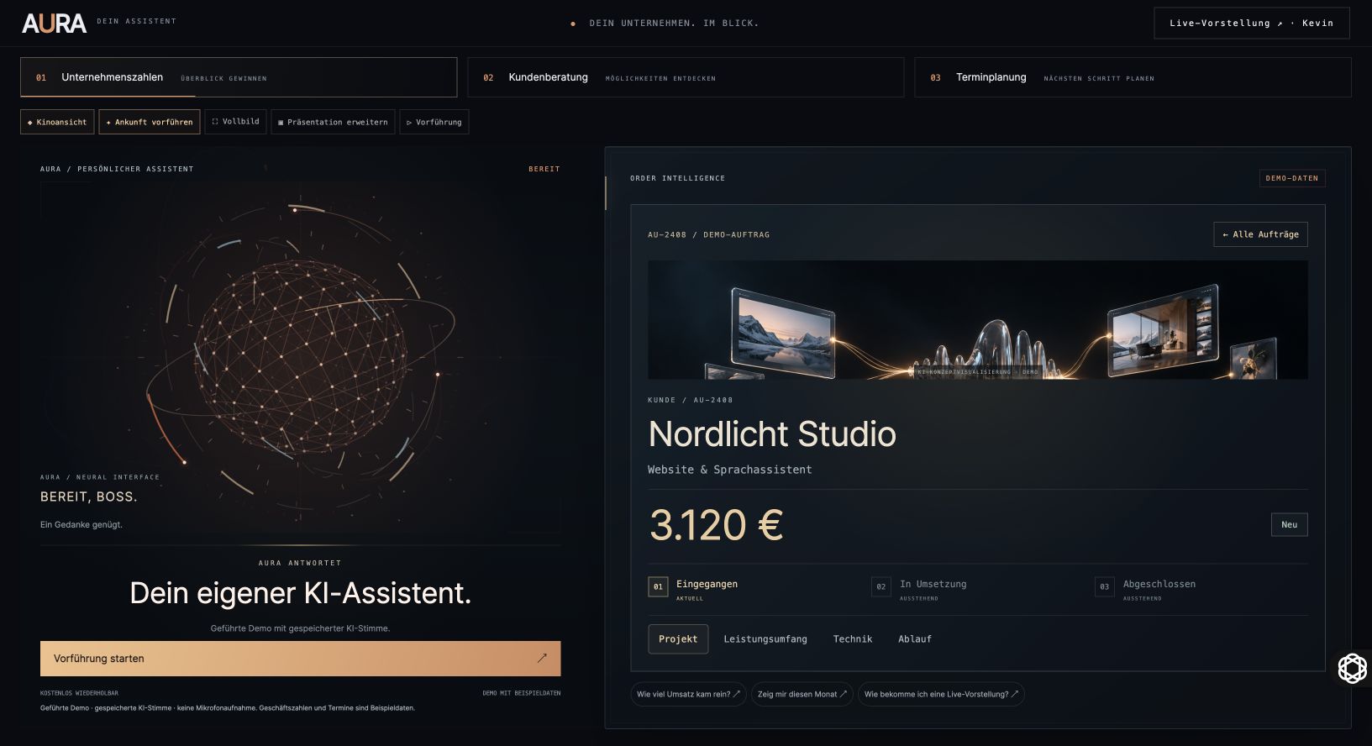Expand Präsentation erweitern

tap(333, 122)
